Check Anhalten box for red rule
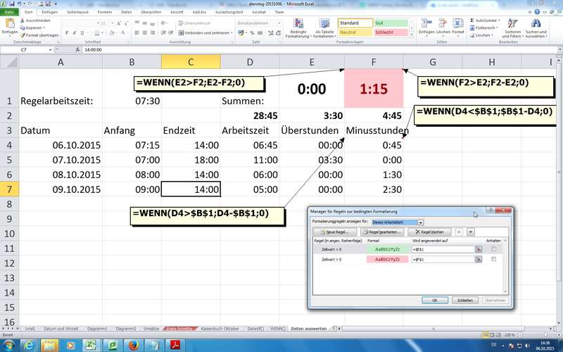 pyautogui.click(x=494, y=259)
